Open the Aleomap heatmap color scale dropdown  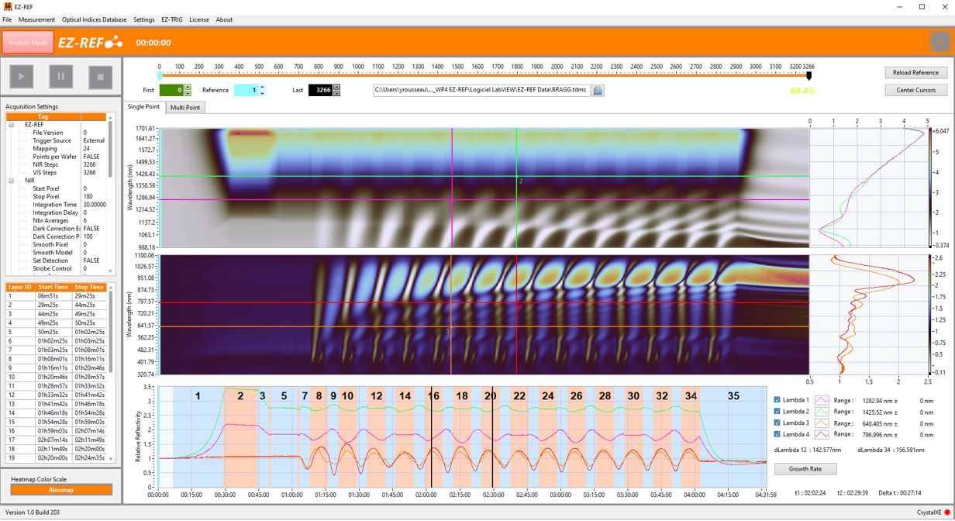(61, 490)
